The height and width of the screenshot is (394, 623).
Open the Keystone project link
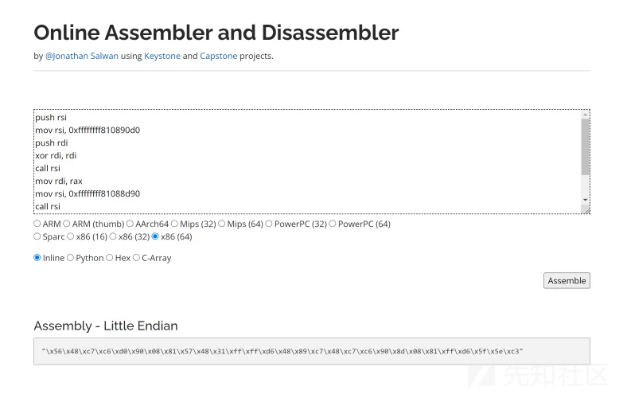coord(162,56)
